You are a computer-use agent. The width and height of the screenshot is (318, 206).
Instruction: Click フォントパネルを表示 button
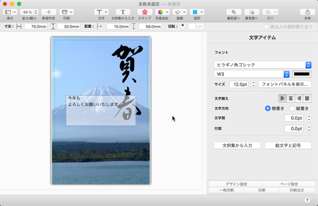point(284,84)
